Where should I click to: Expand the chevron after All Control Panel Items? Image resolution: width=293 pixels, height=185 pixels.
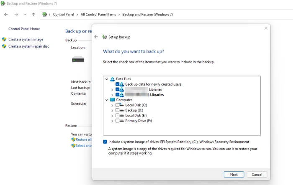coord(119,15)
